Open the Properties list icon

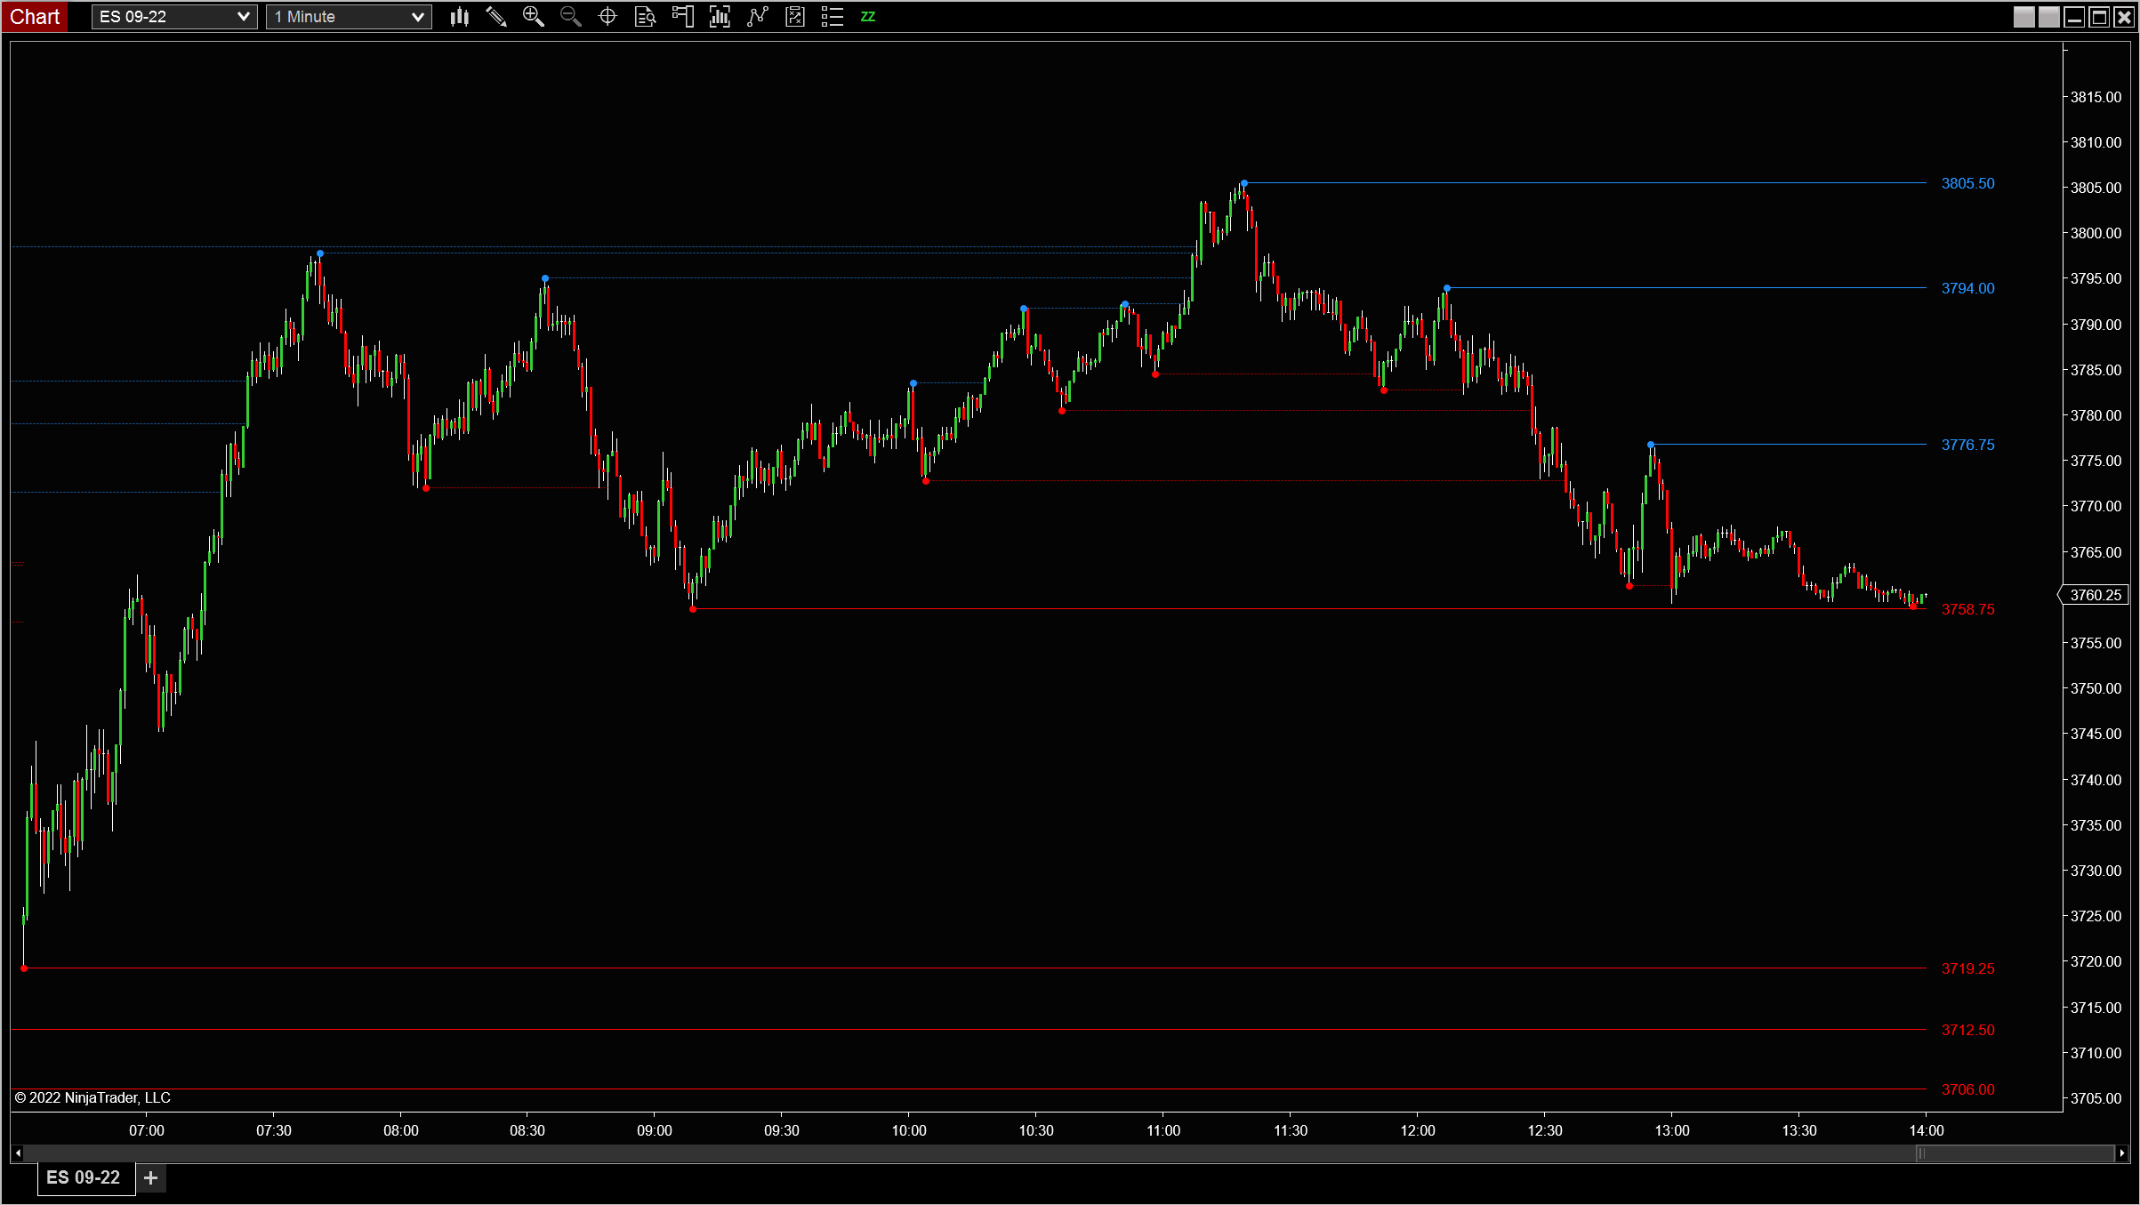point(832,17)
